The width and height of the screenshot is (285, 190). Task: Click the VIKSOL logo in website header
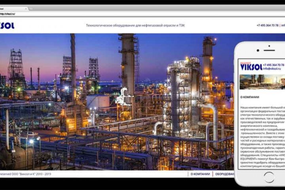click(7, 25)
